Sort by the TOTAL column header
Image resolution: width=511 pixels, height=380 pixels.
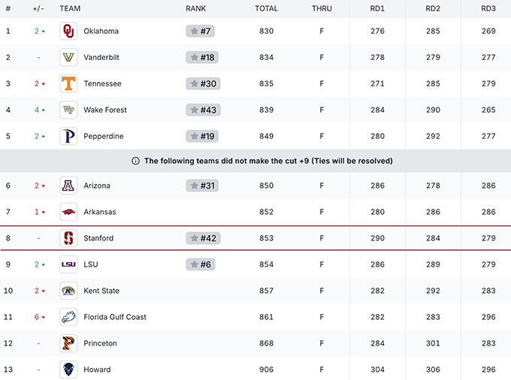[x=266, y=8]
